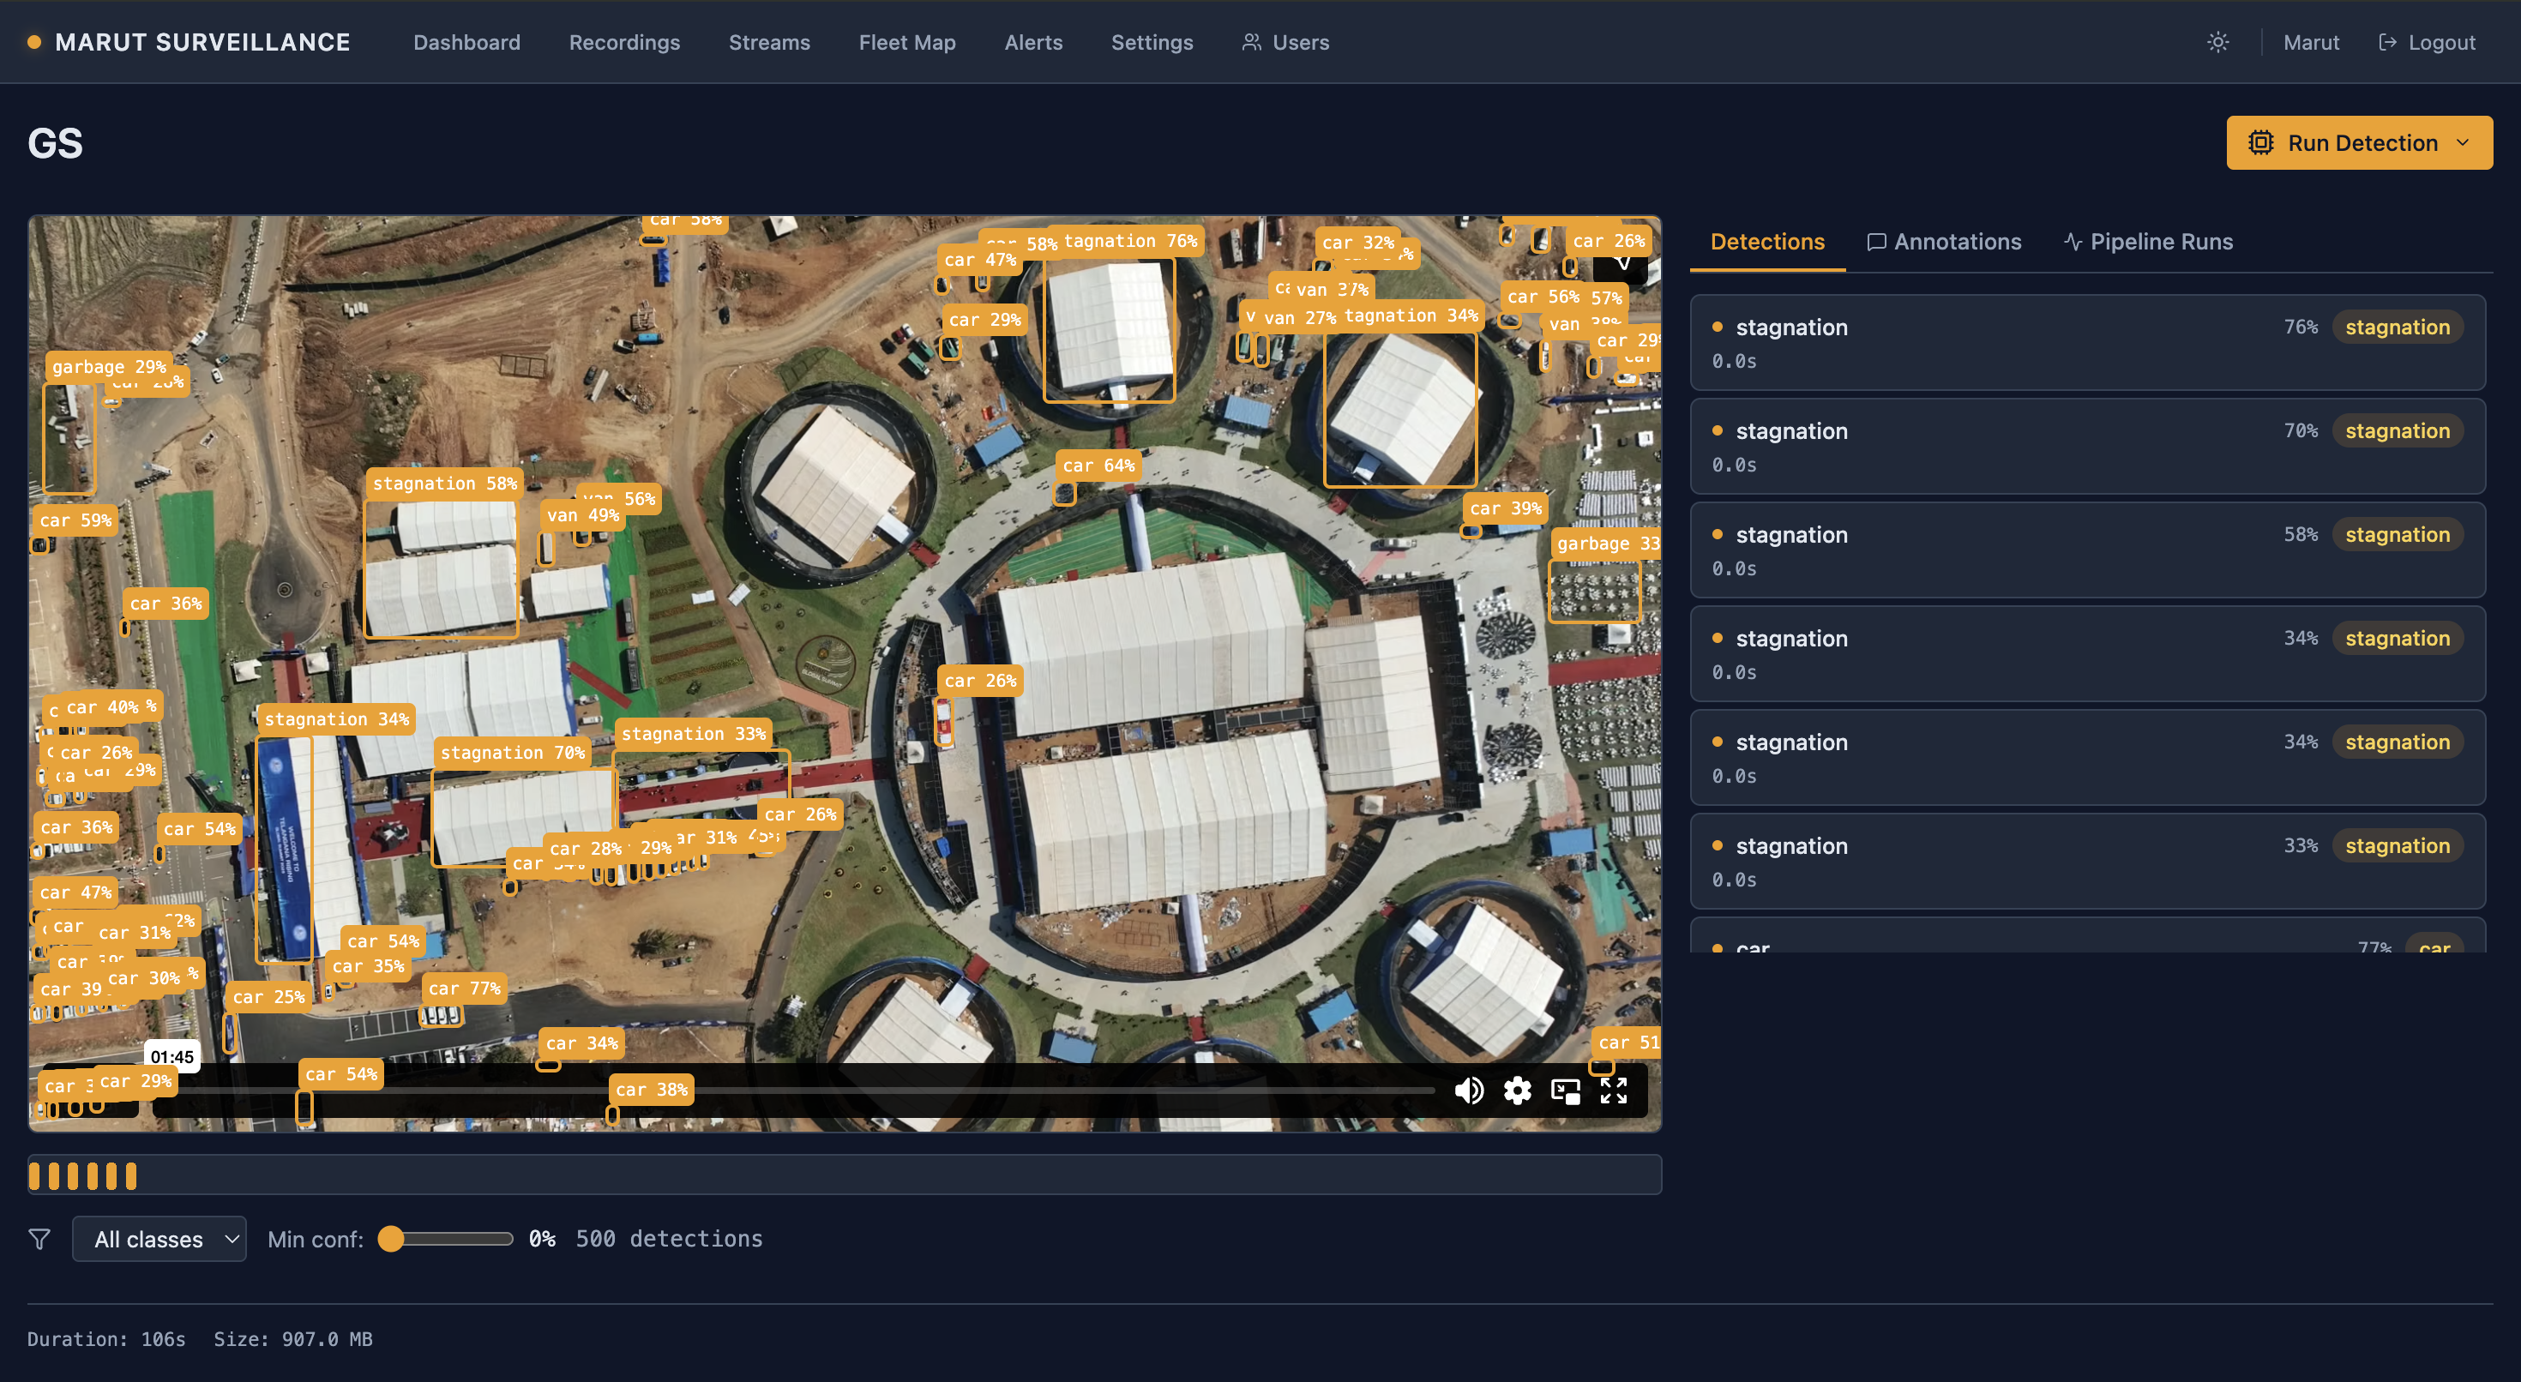Click the '500 detections' count text
Viewport: 2521px width, 1382px height.
tap(669, 1239)
